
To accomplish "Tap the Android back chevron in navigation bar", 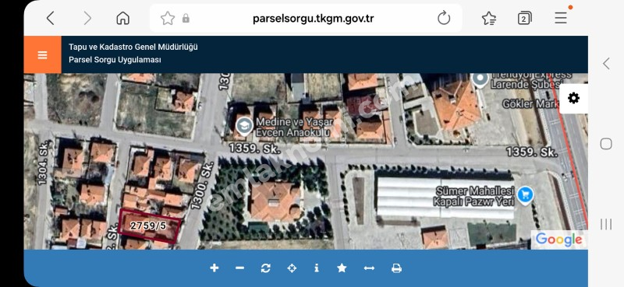I will click(606, 64).
